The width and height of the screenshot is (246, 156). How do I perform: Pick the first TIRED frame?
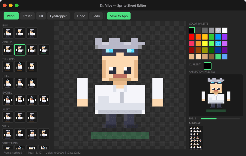pyautogui.click(x=8, y=83)
